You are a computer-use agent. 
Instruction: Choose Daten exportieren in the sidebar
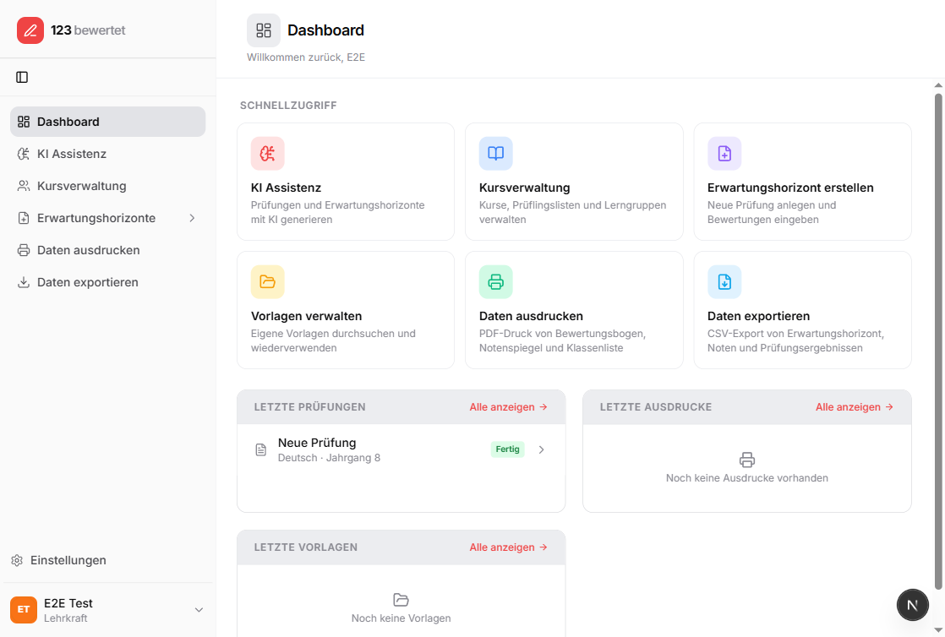108,282
